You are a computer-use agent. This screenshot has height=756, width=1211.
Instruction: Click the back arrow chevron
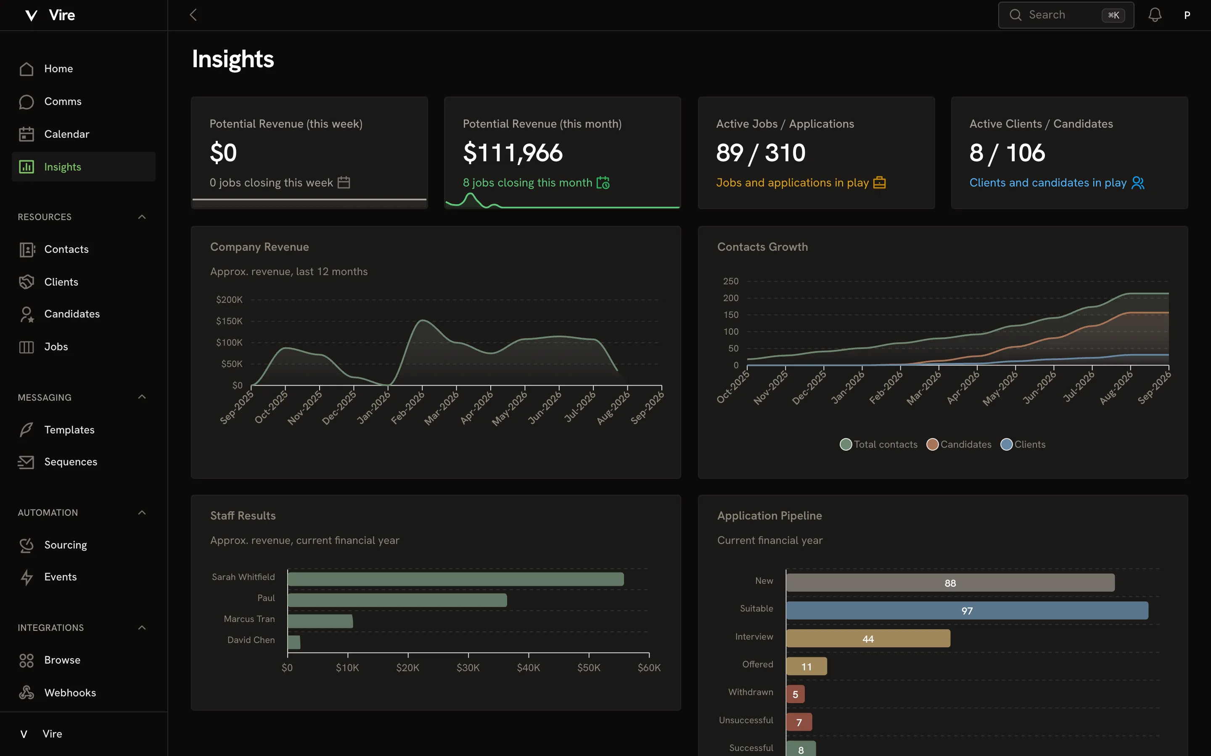click(x=193, y=15)
